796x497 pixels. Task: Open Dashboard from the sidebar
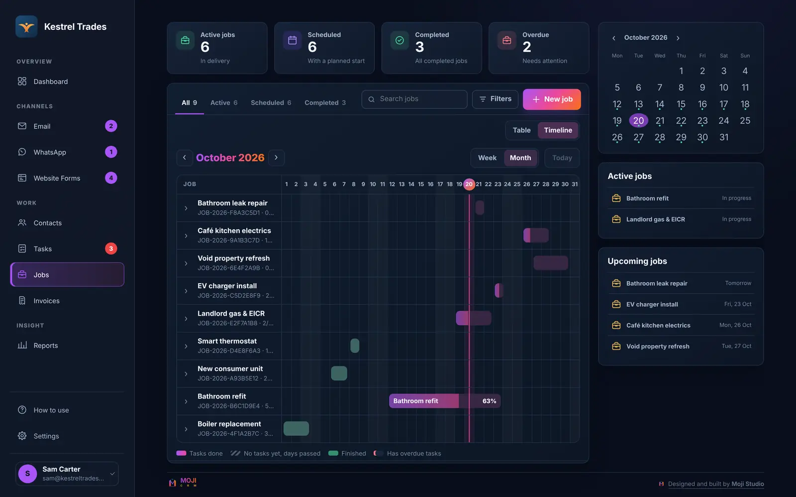(67, 82)
